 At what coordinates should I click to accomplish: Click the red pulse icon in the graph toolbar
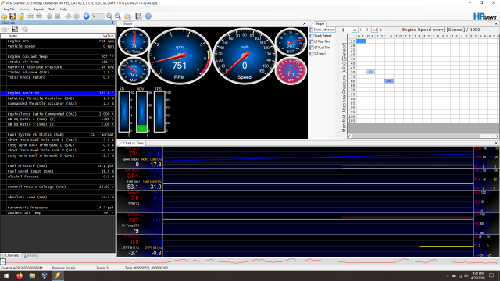pos(380,30)
